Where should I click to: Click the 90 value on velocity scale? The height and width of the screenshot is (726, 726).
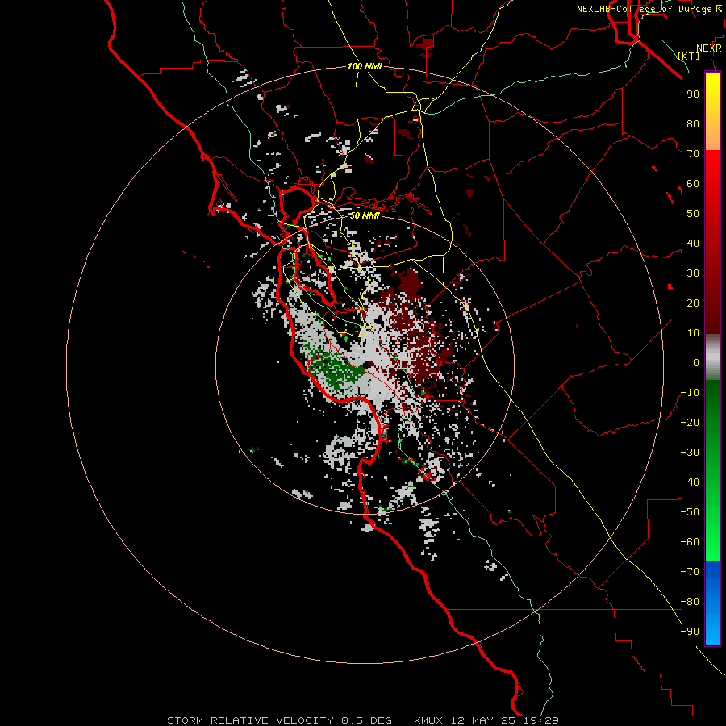(693, 94)
